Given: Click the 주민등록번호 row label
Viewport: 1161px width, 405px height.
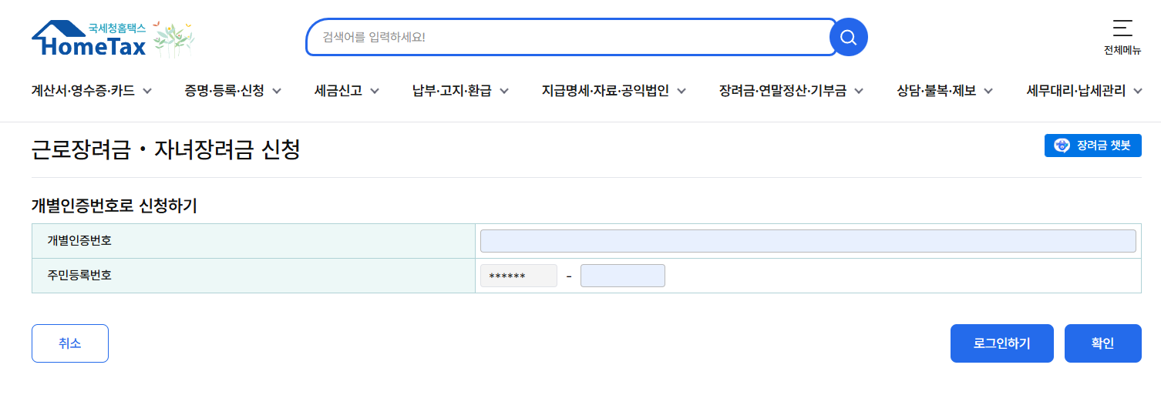Looking at the screenshot, I should pos(79,275).
